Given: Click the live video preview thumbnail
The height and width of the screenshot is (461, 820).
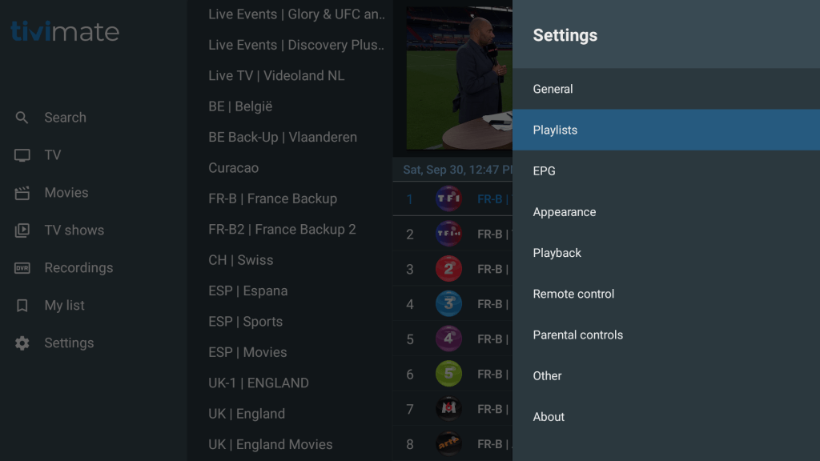Looking at the screenshot, I should [459, 78].
